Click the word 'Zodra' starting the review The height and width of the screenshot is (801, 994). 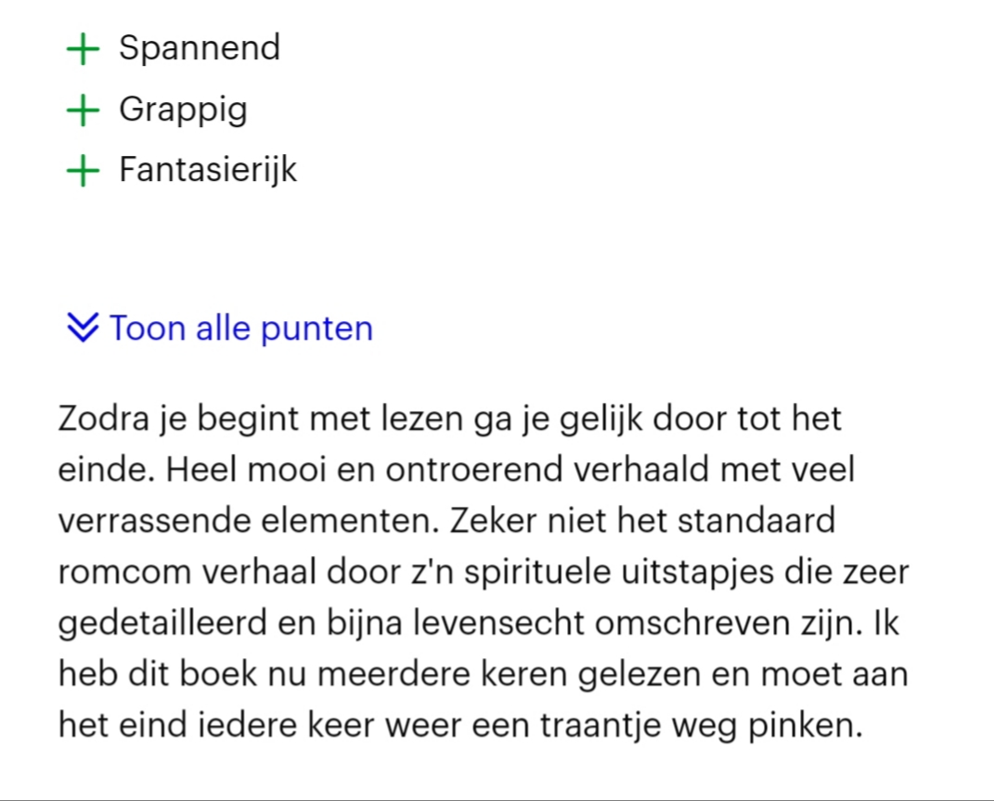point(103,419)
